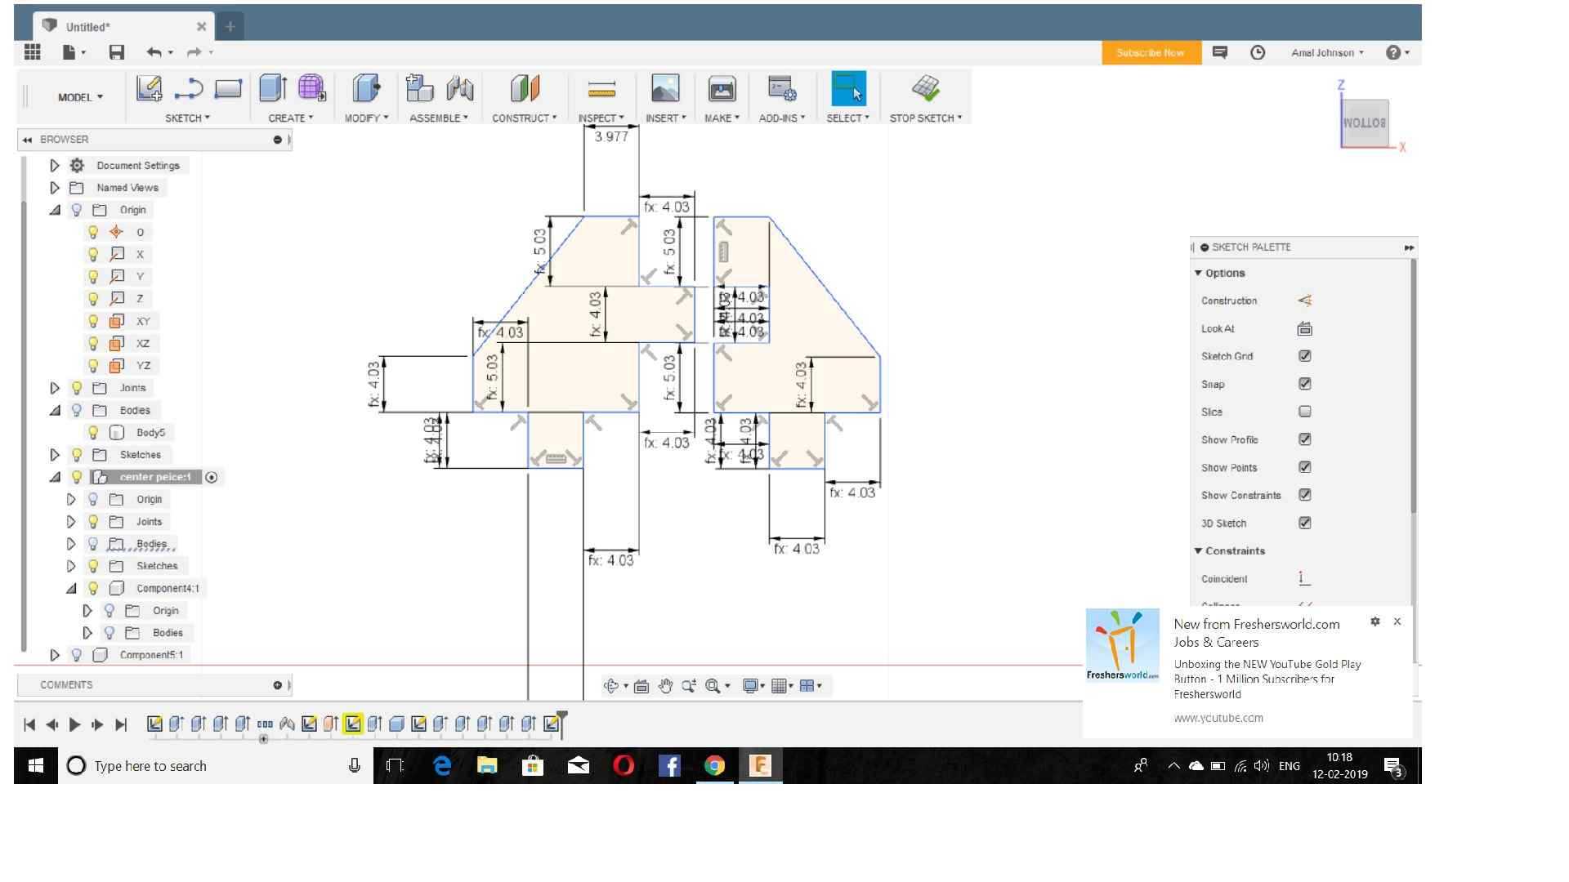Click the Subscribe Now button

pos(1151,52)
